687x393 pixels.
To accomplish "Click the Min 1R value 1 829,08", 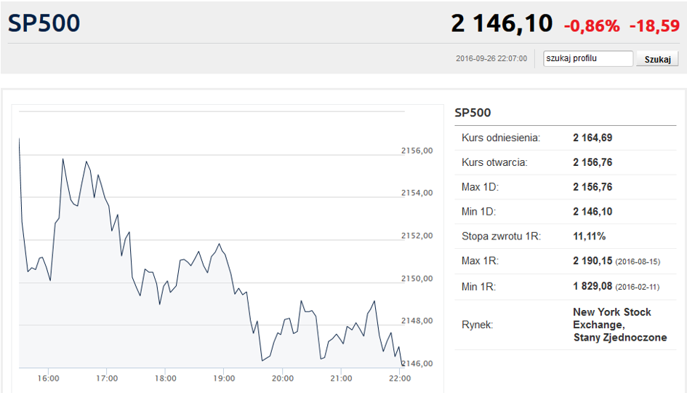I will tap(592, 286).
